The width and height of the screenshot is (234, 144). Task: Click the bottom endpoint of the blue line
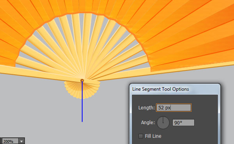(82, 121)
